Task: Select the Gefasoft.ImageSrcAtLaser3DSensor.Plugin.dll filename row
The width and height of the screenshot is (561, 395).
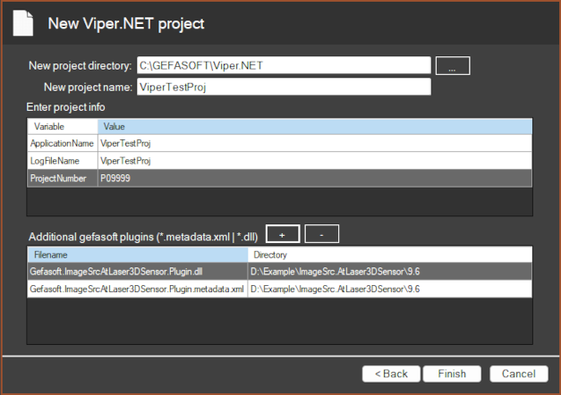Action: [x=138, y=272]
